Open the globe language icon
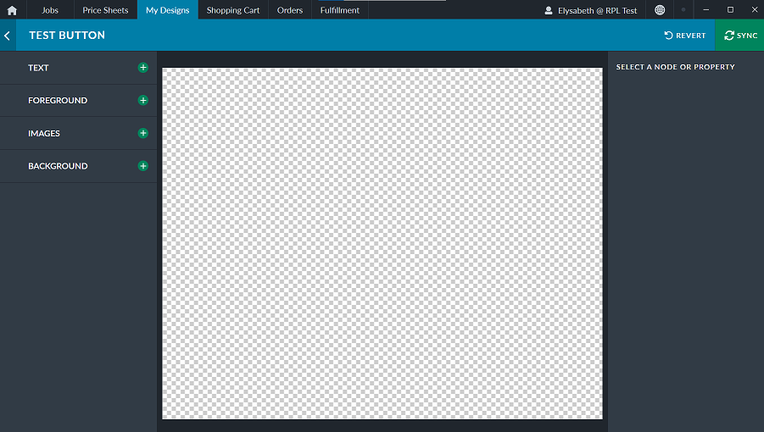 pos(660,10)
